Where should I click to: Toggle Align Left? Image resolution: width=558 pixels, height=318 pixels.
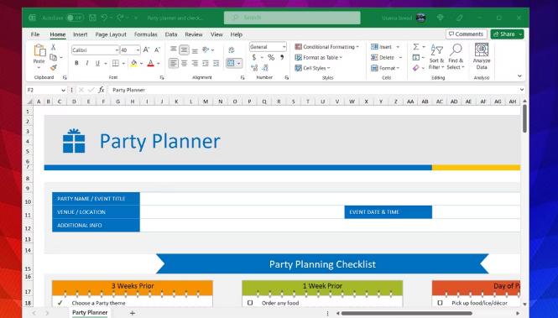(174, 63)
